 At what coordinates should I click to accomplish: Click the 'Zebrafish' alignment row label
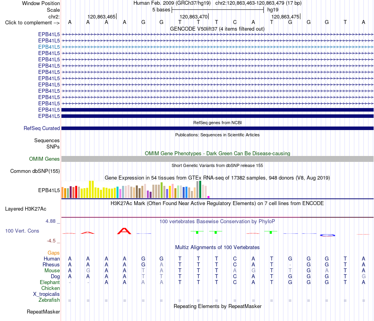pos(49,300)
